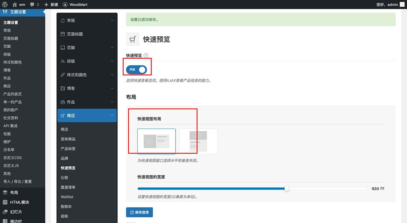Viewport: 407px width, 223px height.
Task: Click the help question mark next to 快速预览
Action: [x=146, y=55]
